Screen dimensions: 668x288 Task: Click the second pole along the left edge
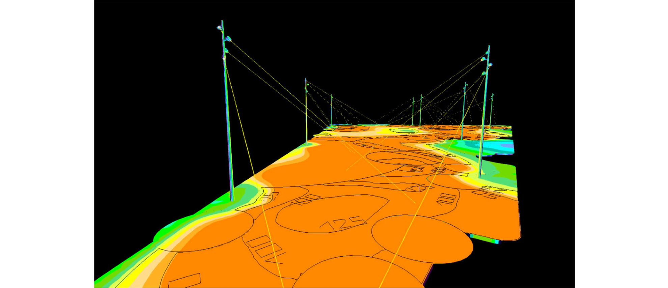tap(306, 111)
